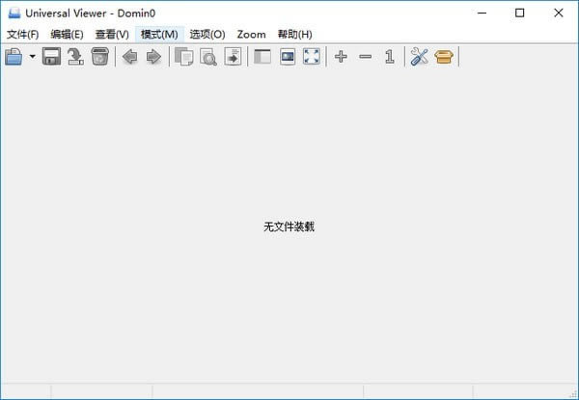Expand the recent files dropdown arrow
Image resolution: width=579 pixels, height=400 pixels.
click(33, 57)
